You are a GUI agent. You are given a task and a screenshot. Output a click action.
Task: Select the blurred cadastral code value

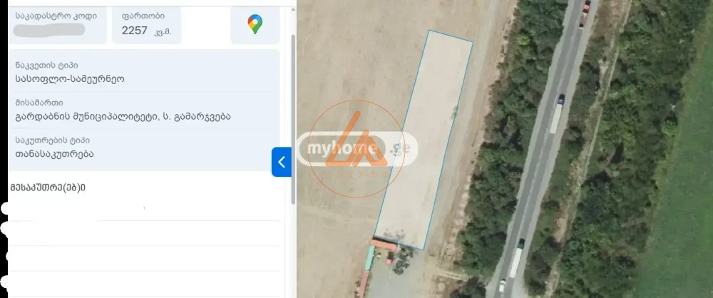coord(50,30)
